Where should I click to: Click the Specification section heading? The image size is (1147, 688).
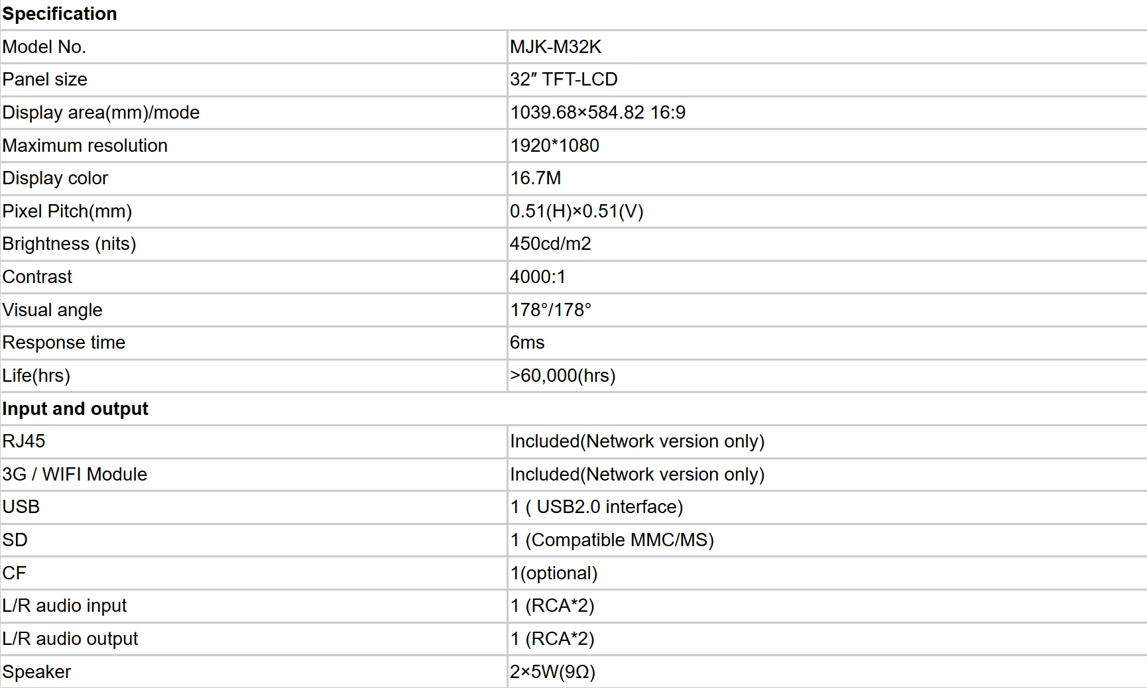click(x=60, y=14)
